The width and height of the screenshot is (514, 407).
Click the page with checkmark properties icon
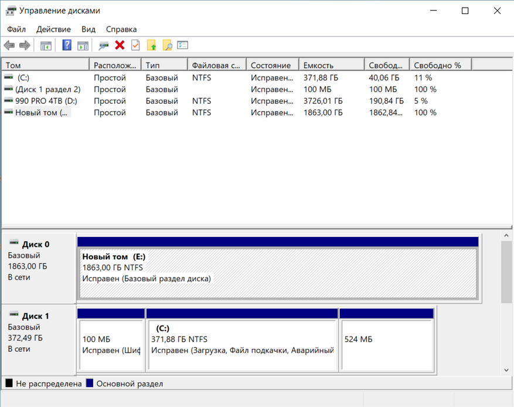click(x=135, y=45)
